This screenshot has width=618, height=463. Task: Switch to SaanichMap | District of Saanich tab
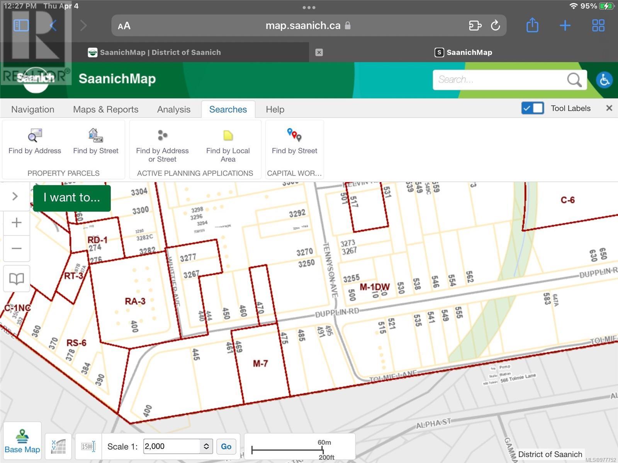(154, 52)
